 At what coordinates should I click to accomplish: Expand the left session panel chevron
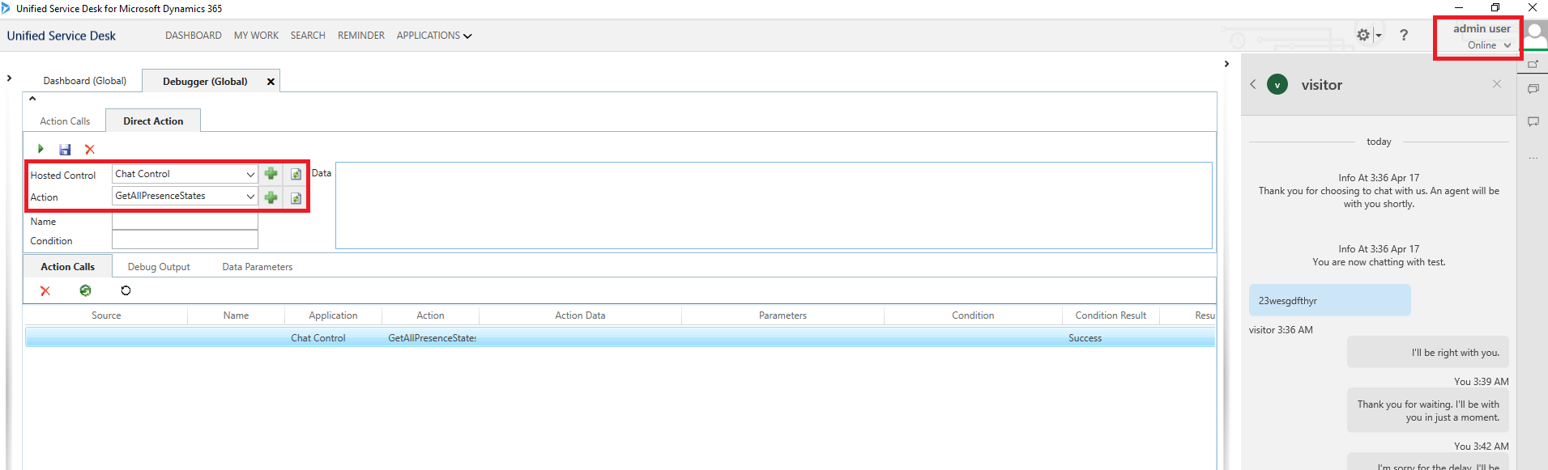(9, 78)
